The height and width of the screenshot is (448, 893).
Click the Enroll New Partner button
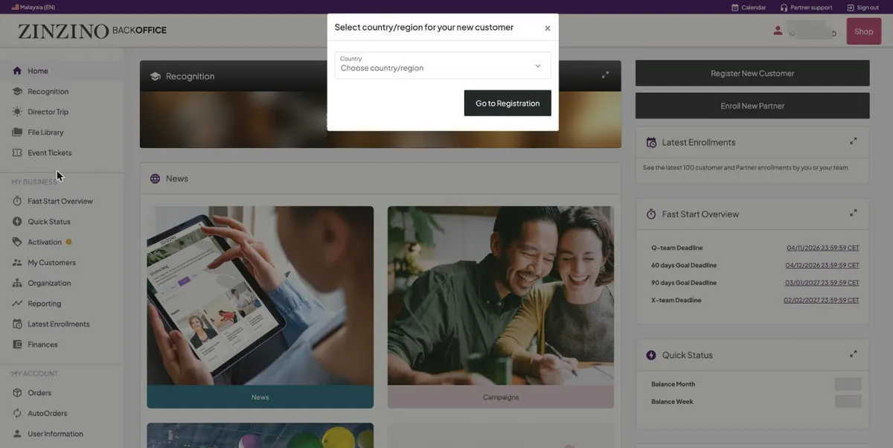coord(752,106)
